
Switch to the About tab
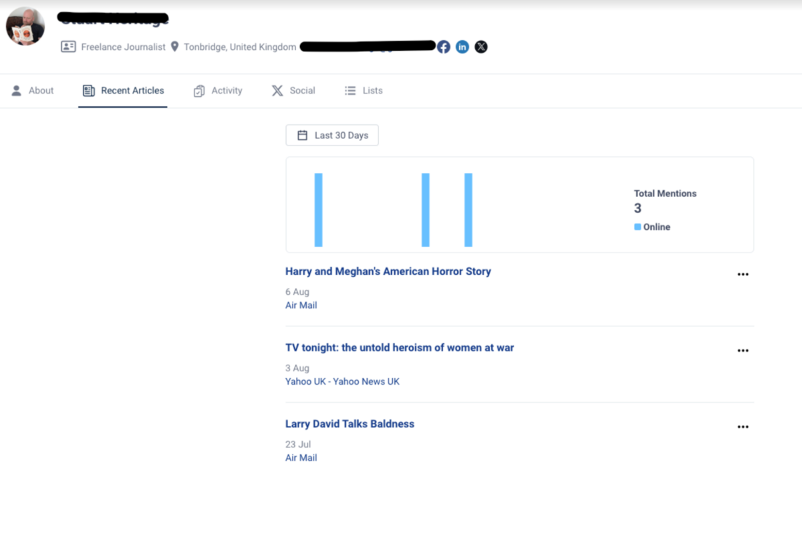(33, 91)
